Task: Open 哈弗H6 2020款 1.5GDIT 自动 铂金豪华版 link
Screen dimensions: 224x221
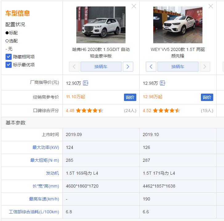Action: (101, 53)
